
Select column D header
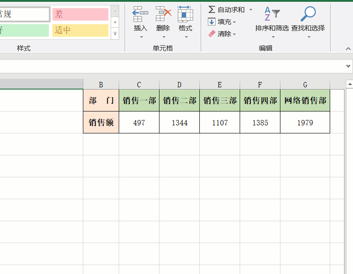[180, 85]
